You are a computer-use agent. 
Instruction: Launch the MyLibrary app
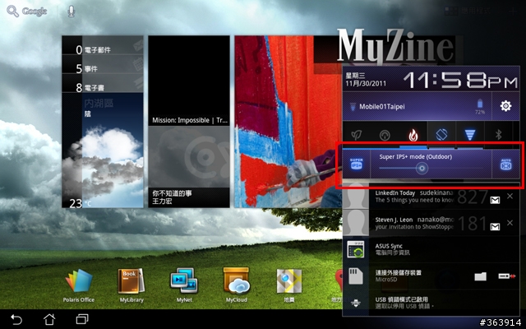[x=131, y=285]
